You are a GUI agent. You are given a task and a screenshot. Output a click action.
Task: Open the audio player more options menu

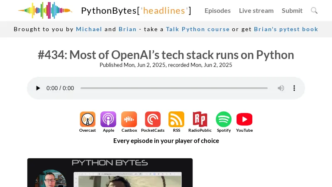[x=294, y=88]
